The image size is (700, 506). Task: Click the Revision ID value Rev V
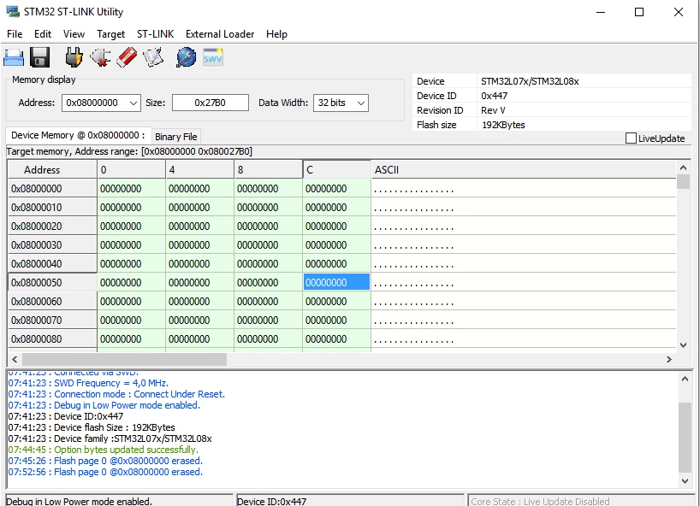point(493,110)
